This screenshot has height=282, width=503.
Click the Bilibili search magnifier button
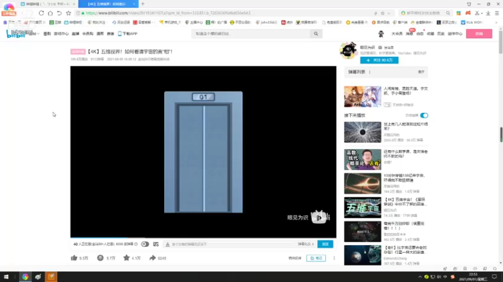click(x=316, y=34)
